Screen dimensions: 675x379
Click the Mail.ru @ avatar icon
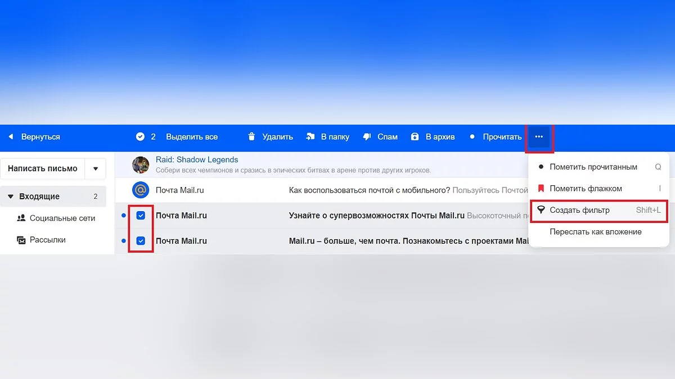pyautogui.click(x=141, y=190)
